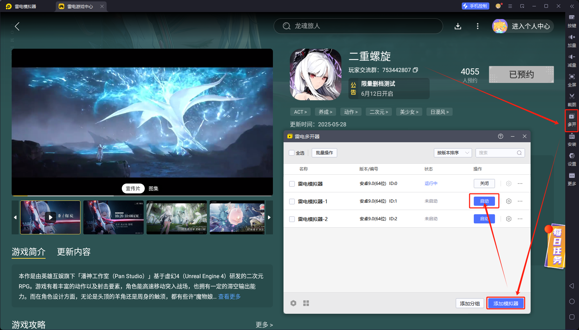Increase volume with 加量 icon
The height and width of the screenshot is (330, 579).
tap(572, 41)
